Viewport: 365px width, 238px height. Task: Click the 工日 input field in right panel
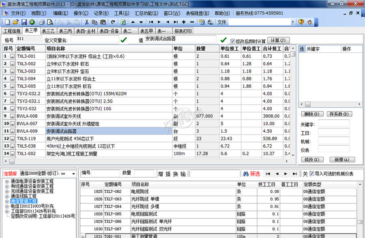[x=334, y=132]
